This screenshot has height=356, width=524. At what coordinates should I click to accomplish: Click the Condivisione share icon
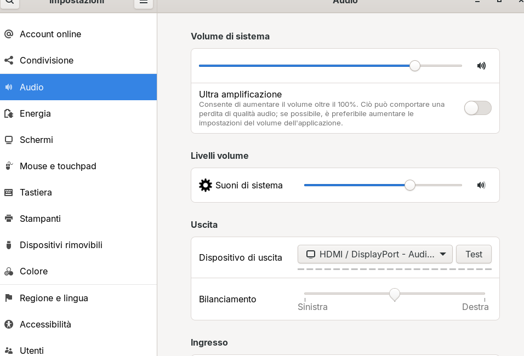click(x=9, y=60)
